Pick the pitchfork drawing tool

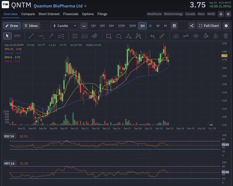tap(95, 36)
